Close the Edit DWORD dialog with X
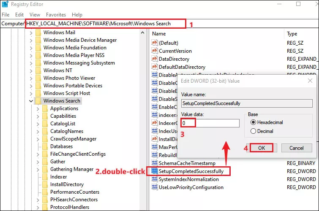The width and height of the screenshot is (319, 211). pos(310,81)
